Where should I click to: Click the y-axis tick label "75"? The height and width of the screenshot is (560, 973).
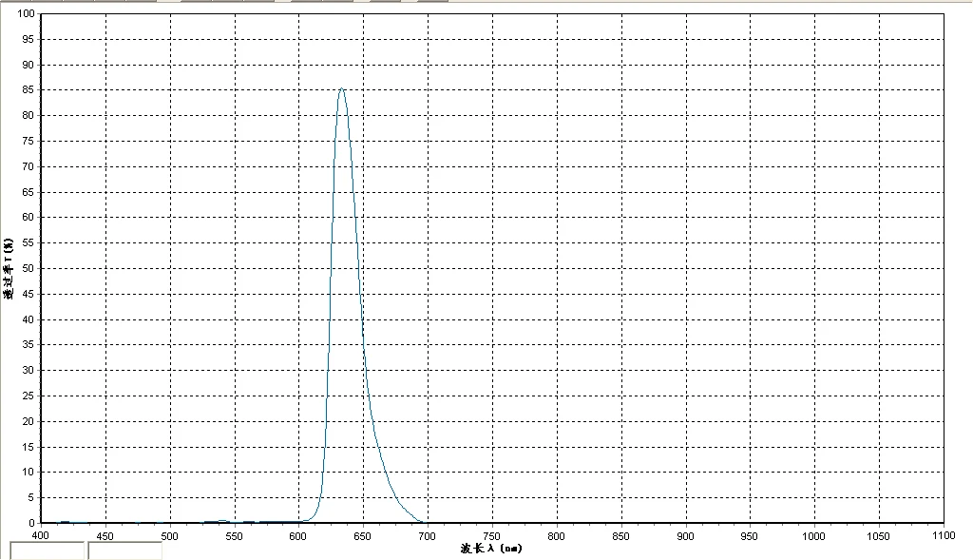click(x=28, y=141)
